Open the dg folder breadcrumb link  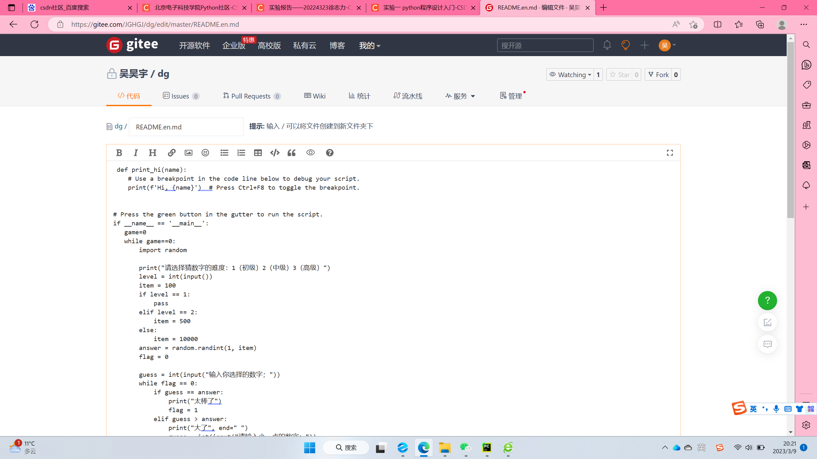click(118, 126)
